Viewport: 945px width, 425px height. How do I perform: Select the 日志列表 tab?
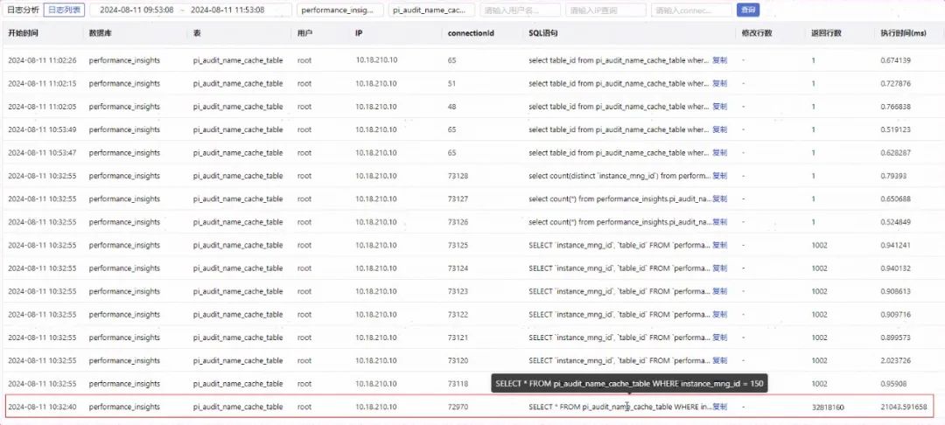tap(65, 10)
